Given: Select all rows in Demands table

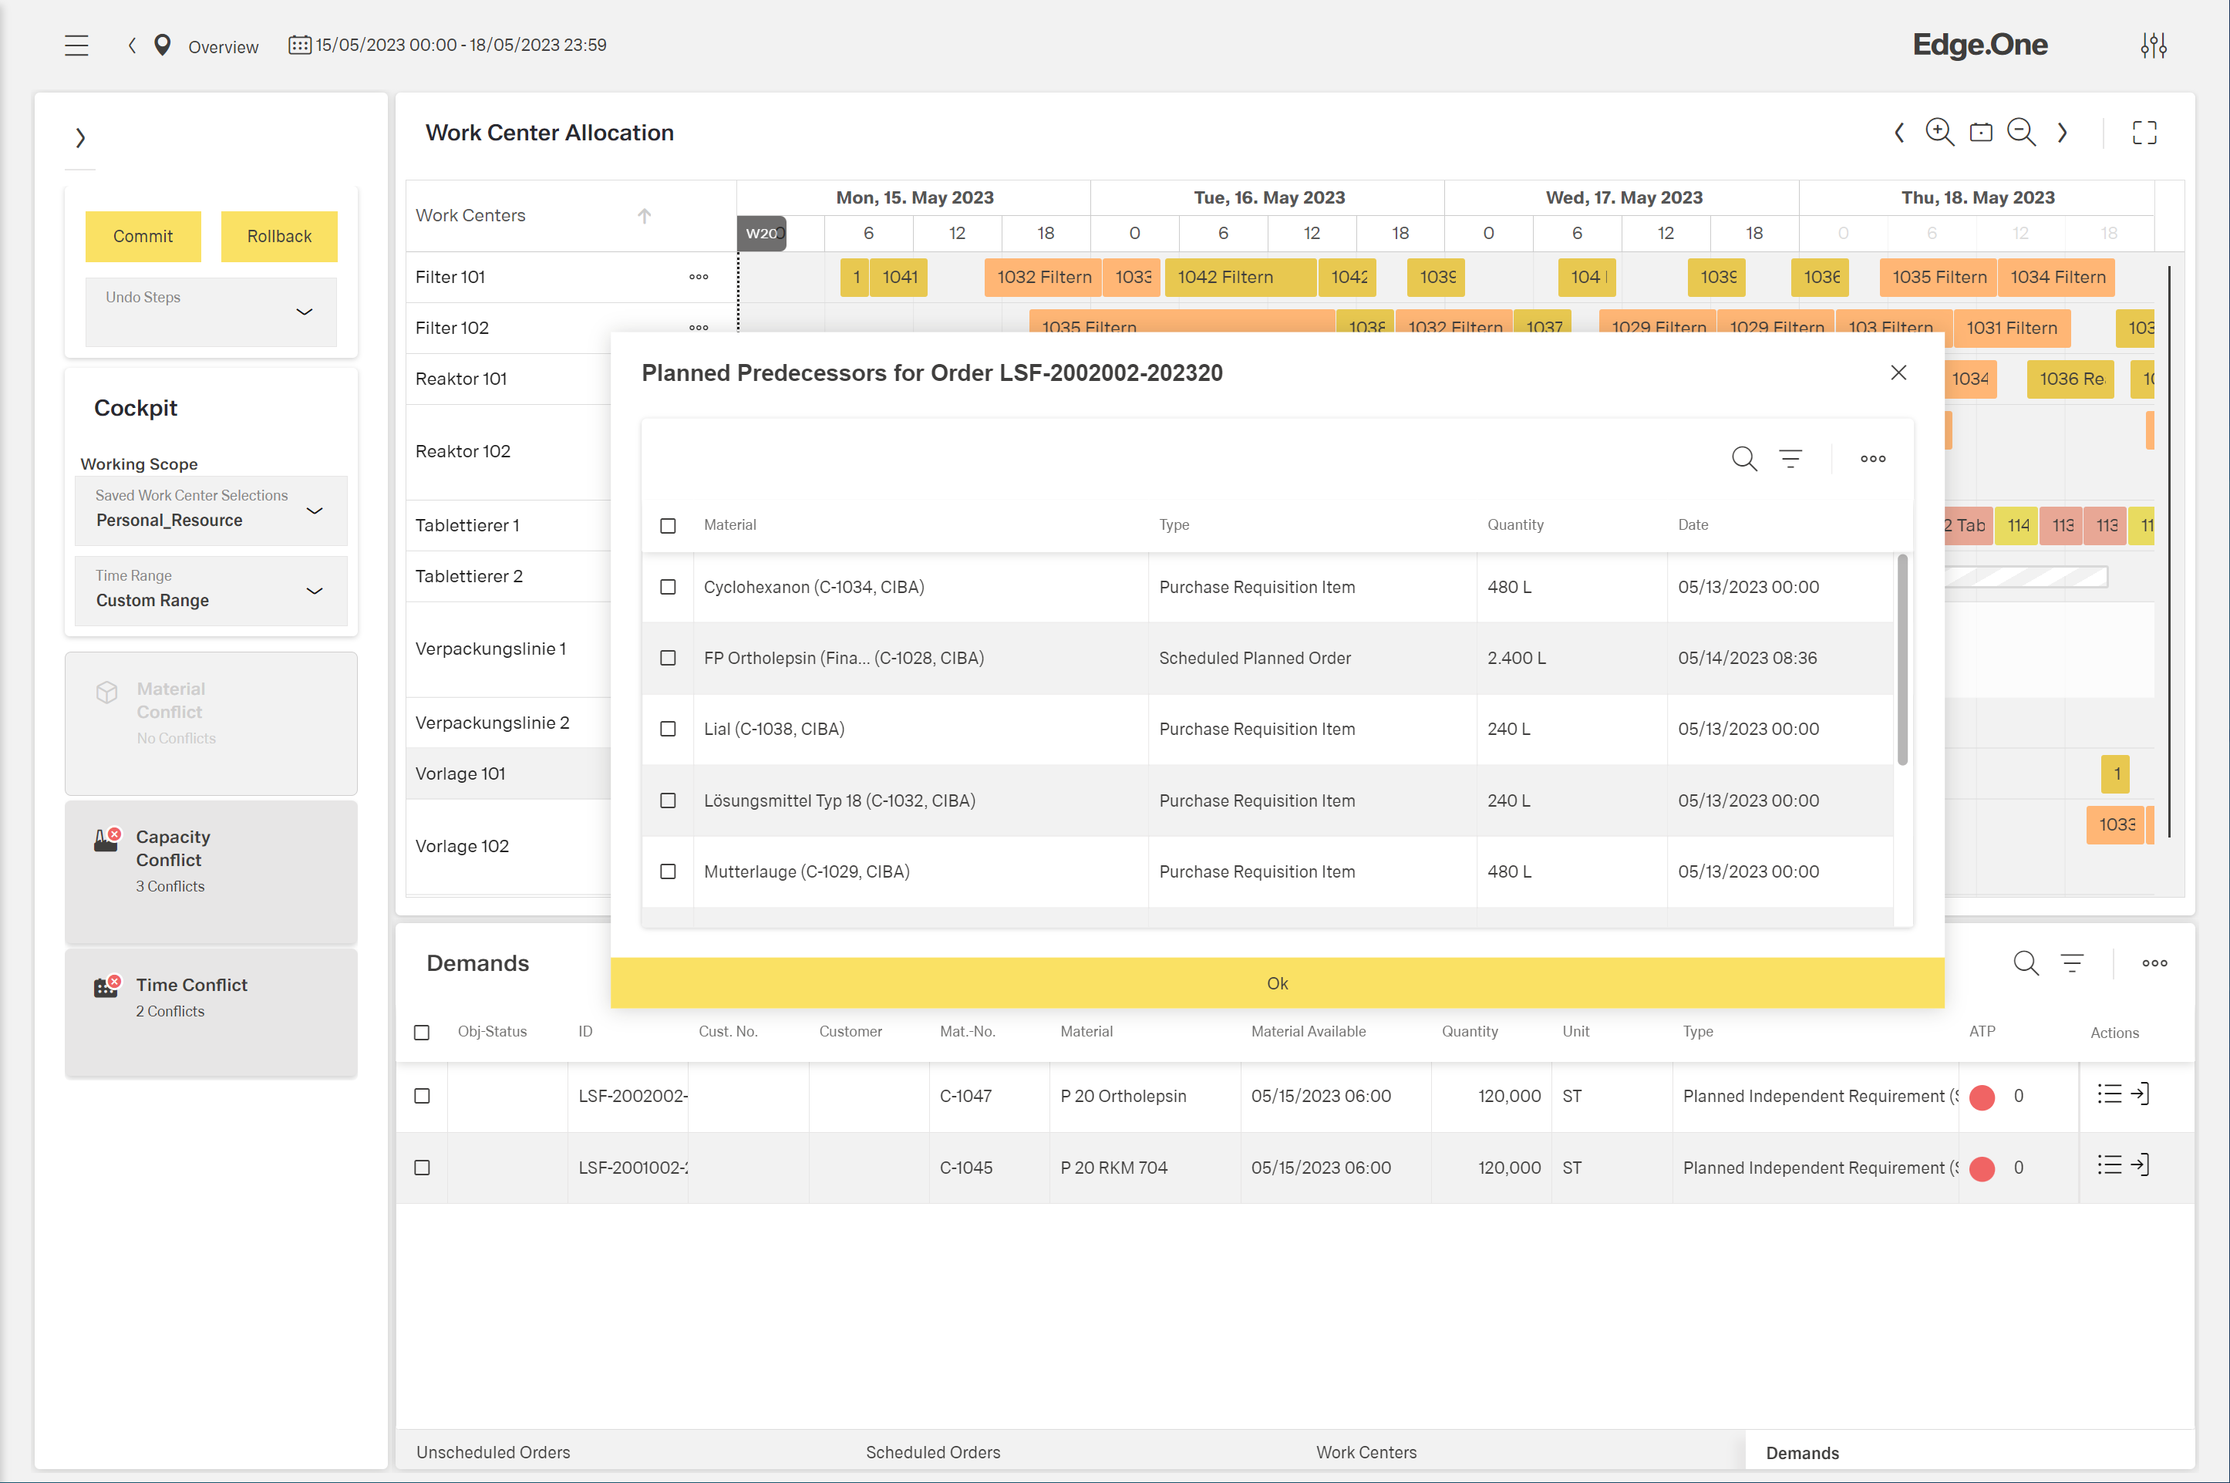Looking at the screenshot, I should coord(422,1033).
